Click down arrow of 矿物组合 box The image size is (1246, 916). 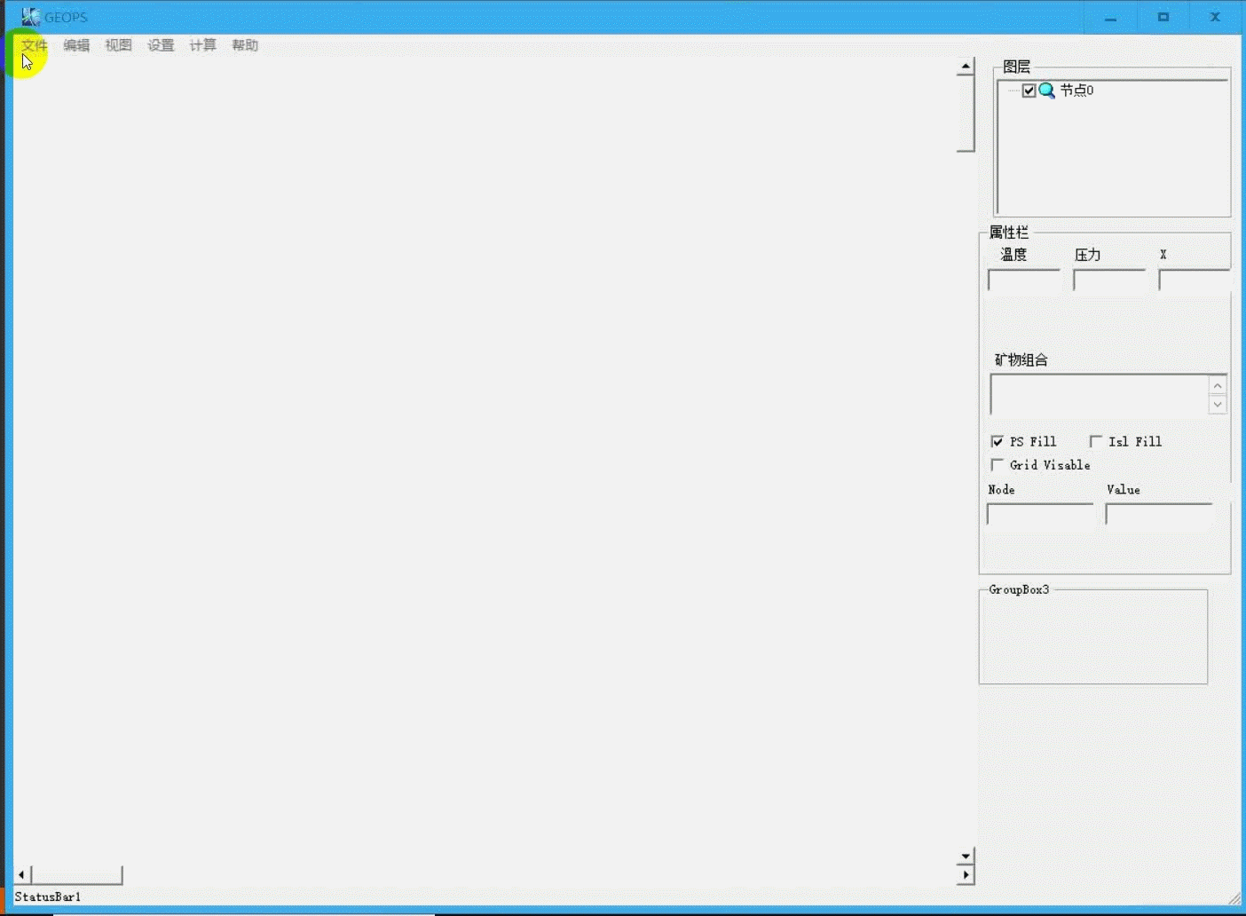(1218, 405)
